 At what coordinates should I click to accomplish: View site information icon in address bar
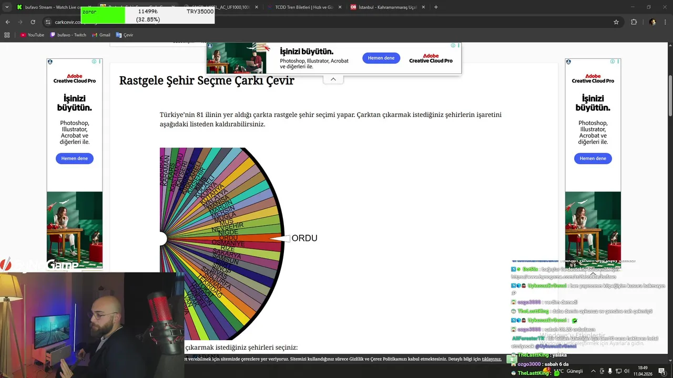48,22
